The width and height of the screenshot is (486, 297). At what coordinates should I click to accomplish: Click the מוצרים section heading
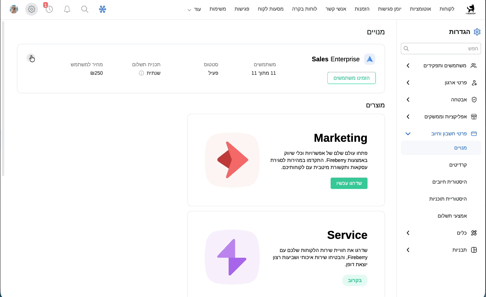click(375, 105)
